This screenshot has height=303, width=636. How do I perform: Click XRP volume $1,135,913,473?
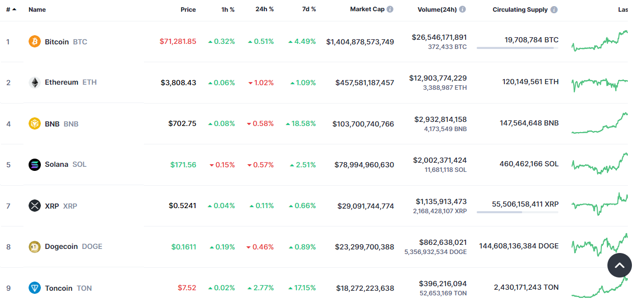coord(441,201)
